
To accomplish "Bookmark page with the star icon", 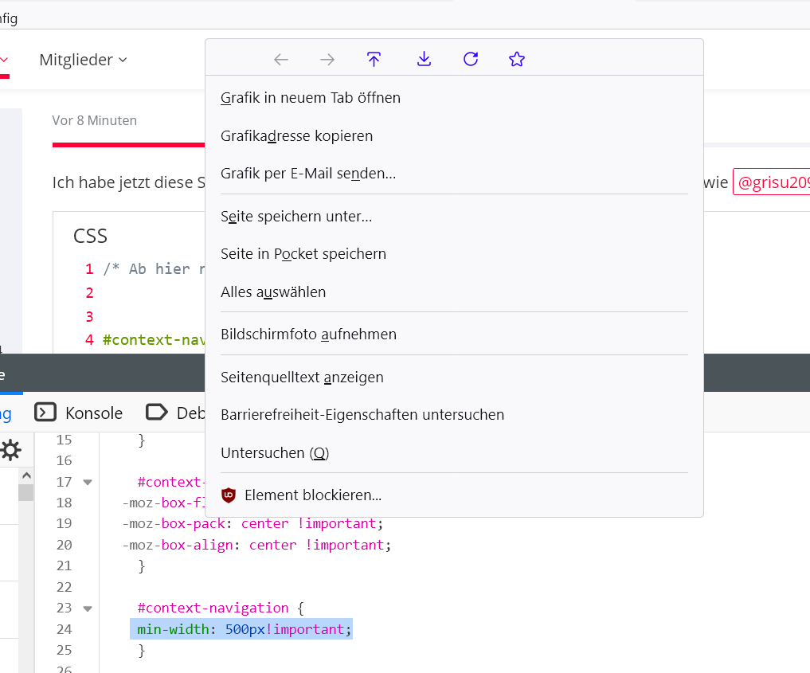I will (x=517, y=59).
